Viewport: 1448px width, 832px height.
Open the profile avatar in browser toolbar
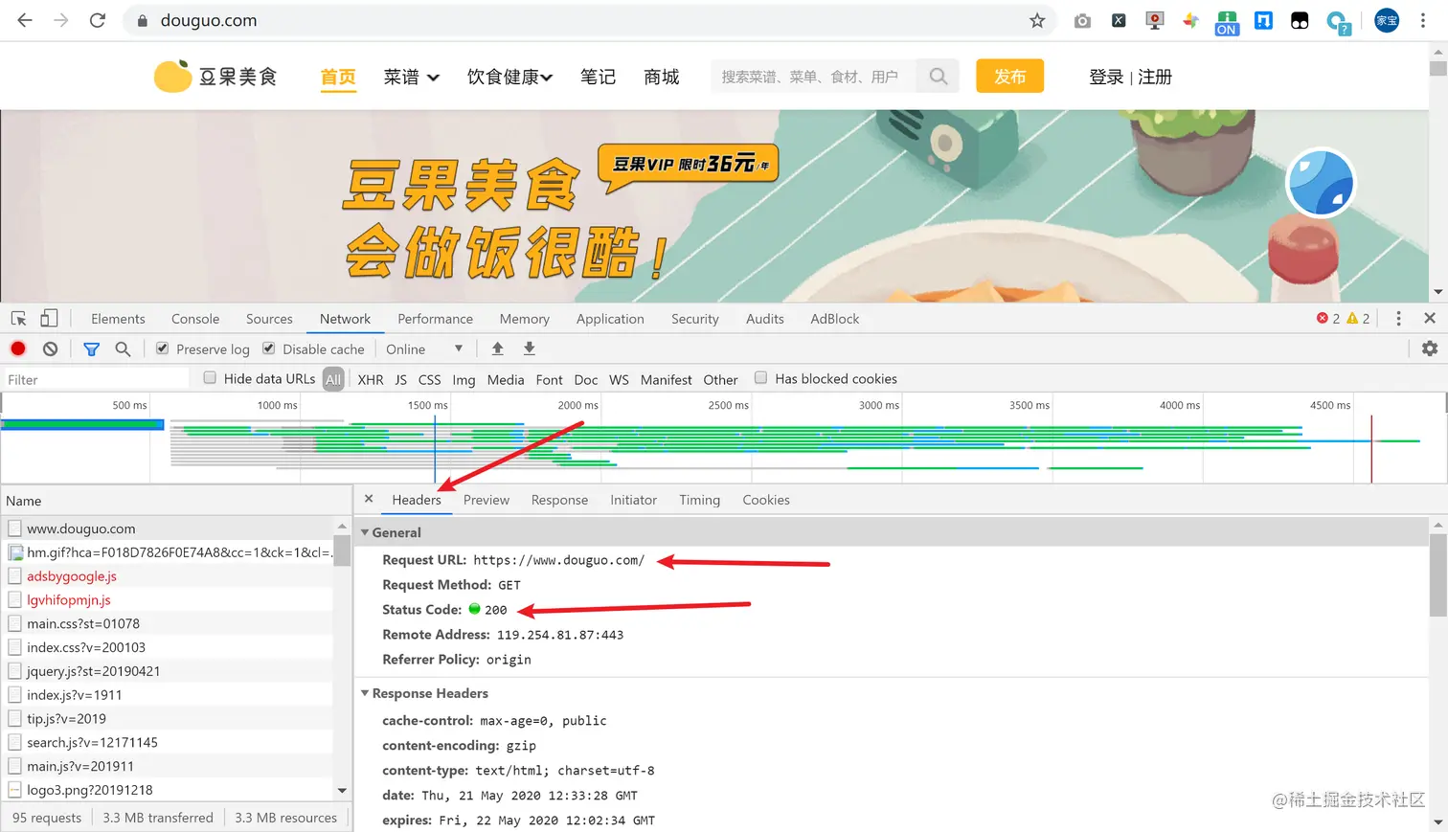tap(1387, 20)
